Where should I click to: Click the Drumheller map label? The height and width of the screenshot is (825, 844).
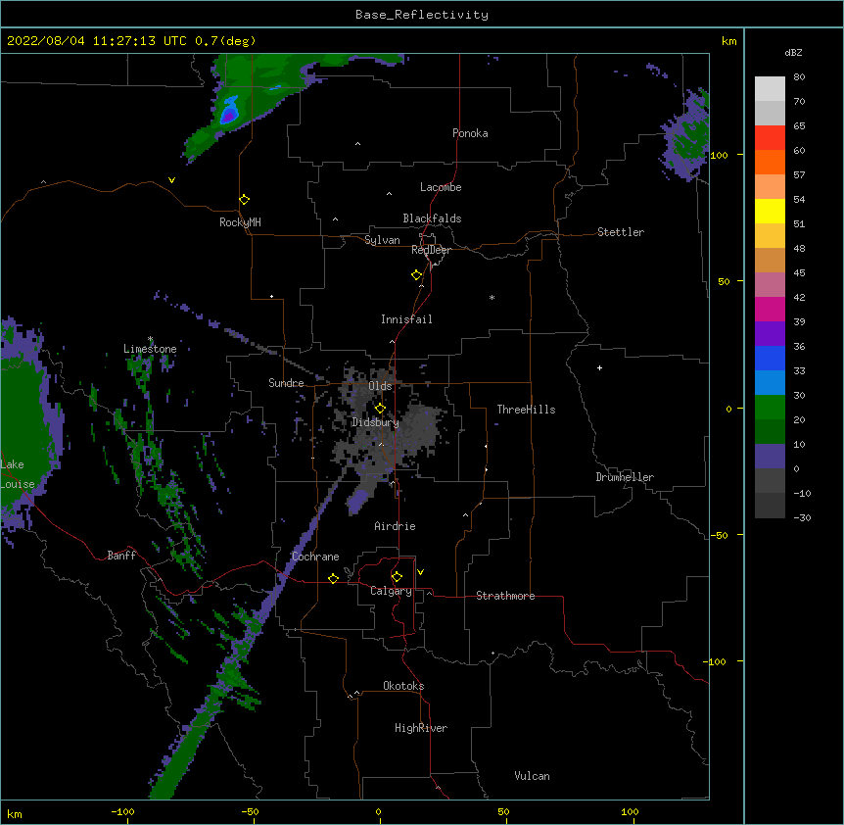point(625,477)
